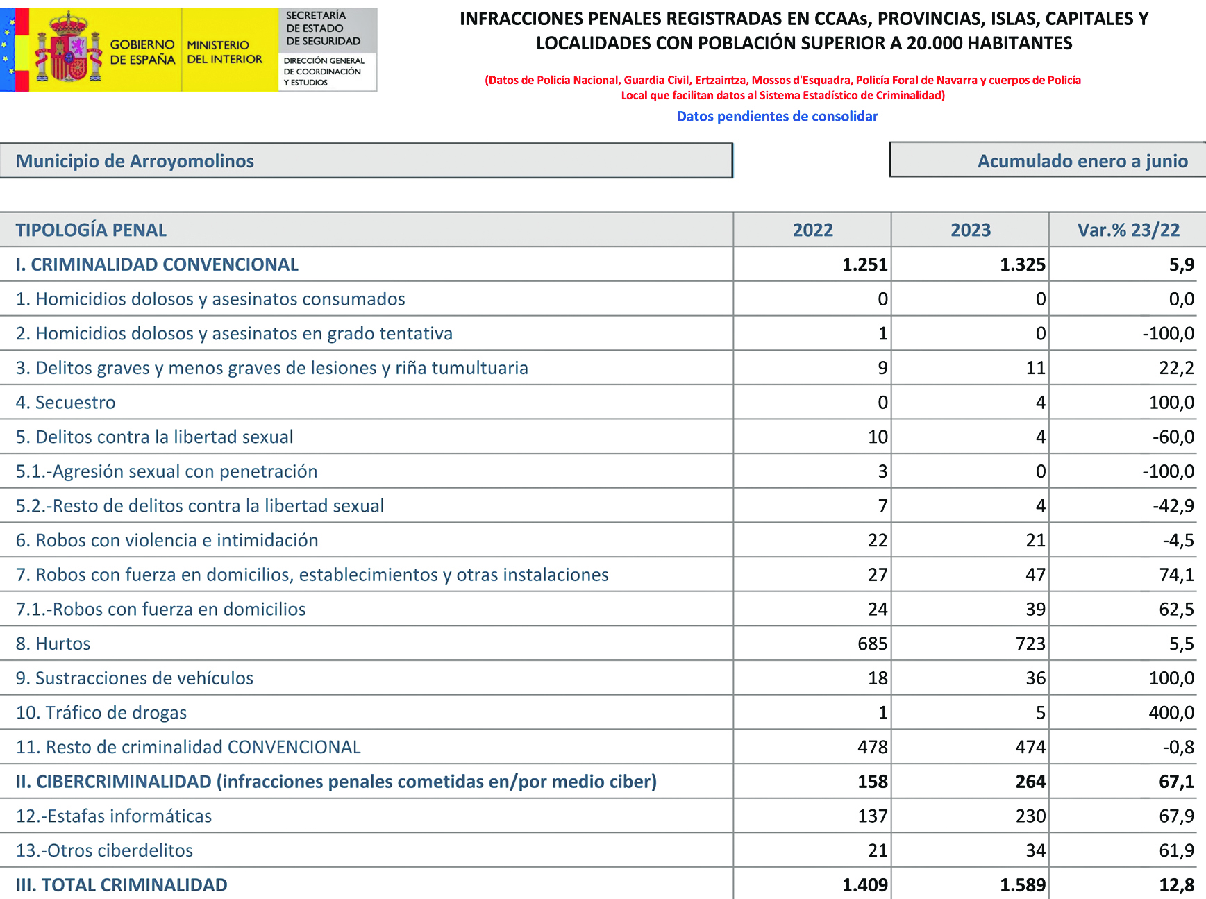1206x899 pixels.
Task: Click the Datos pendientes de consolidar text
Action: (777, 117)
